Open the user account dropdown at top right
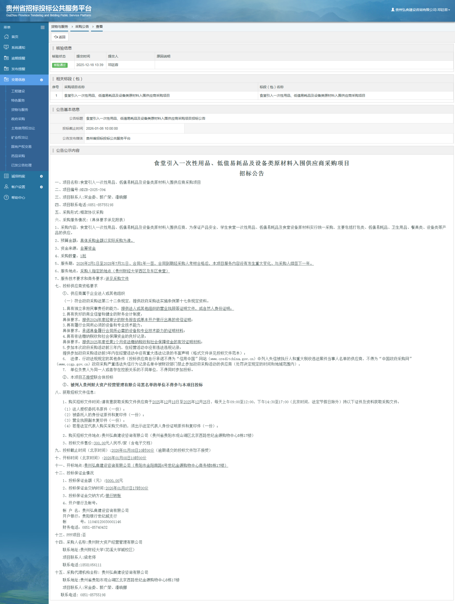This screenshot has width=455, height=604. click(421, 10)
